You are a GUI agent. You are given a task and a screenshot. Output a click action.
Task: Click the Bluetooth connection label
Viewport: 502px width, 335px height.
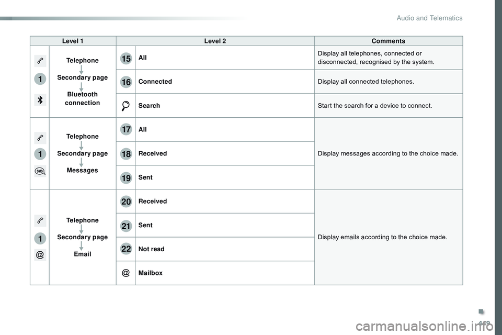coord(82,98)
